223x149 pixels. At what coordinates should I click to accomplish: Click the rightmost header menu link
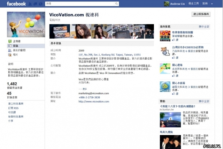pyautogui.click(x=205, y=3)
